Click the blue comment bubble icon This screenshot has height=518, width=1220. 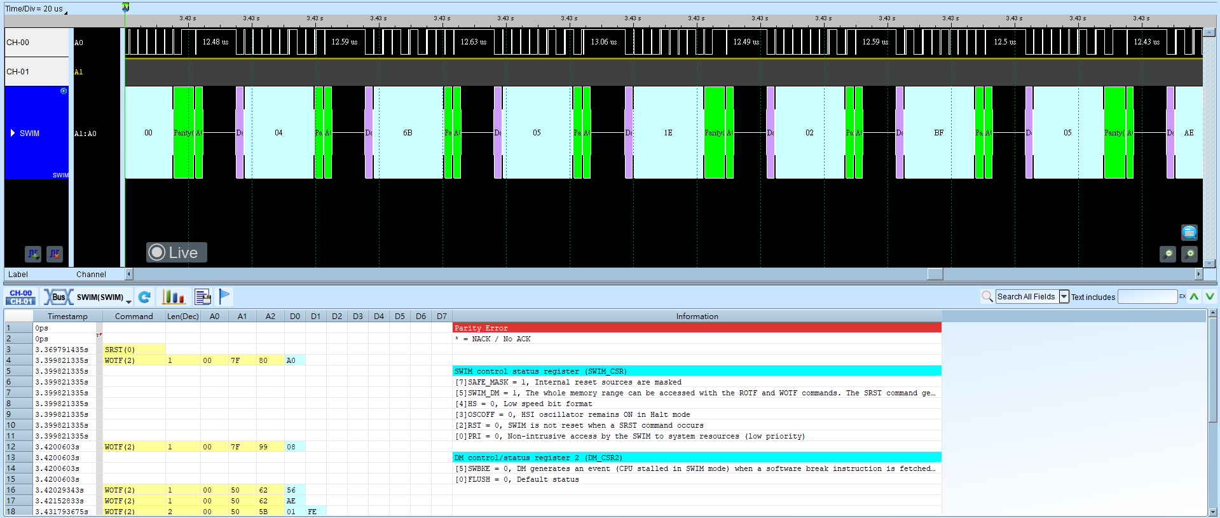pos(1189,232)
